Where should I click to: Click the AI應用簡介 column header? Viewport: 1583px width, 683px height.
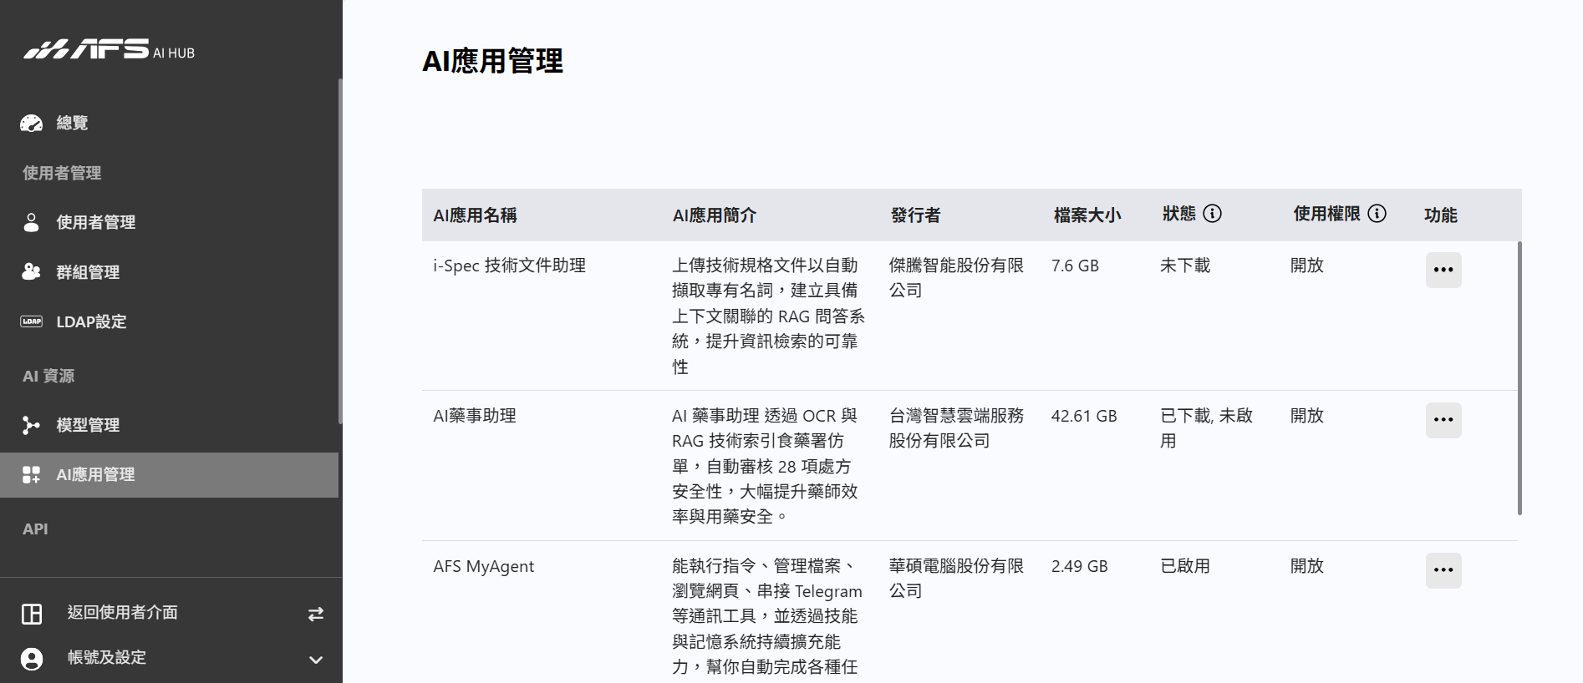(x=715, y=215)
